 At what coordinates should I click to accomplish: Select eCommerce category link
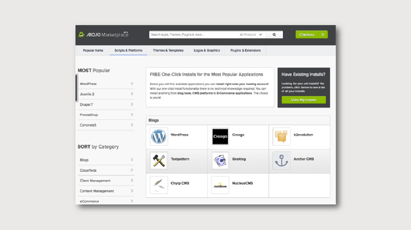(89, 201)
